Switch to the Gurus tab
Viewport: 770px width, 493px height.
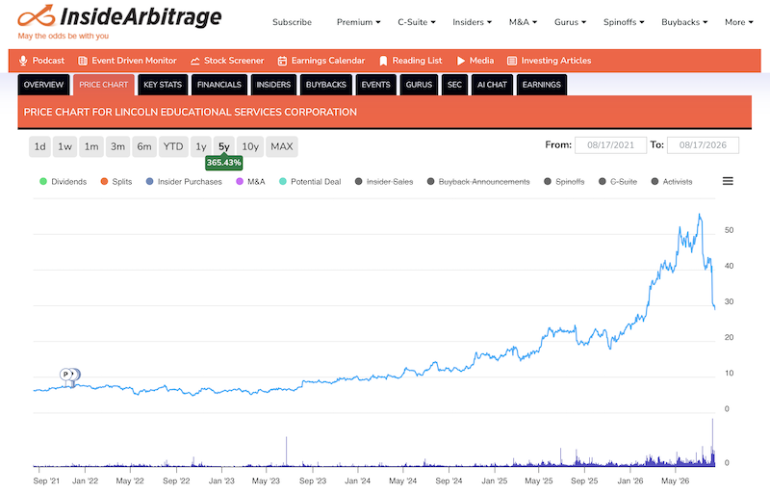[419, 85]
